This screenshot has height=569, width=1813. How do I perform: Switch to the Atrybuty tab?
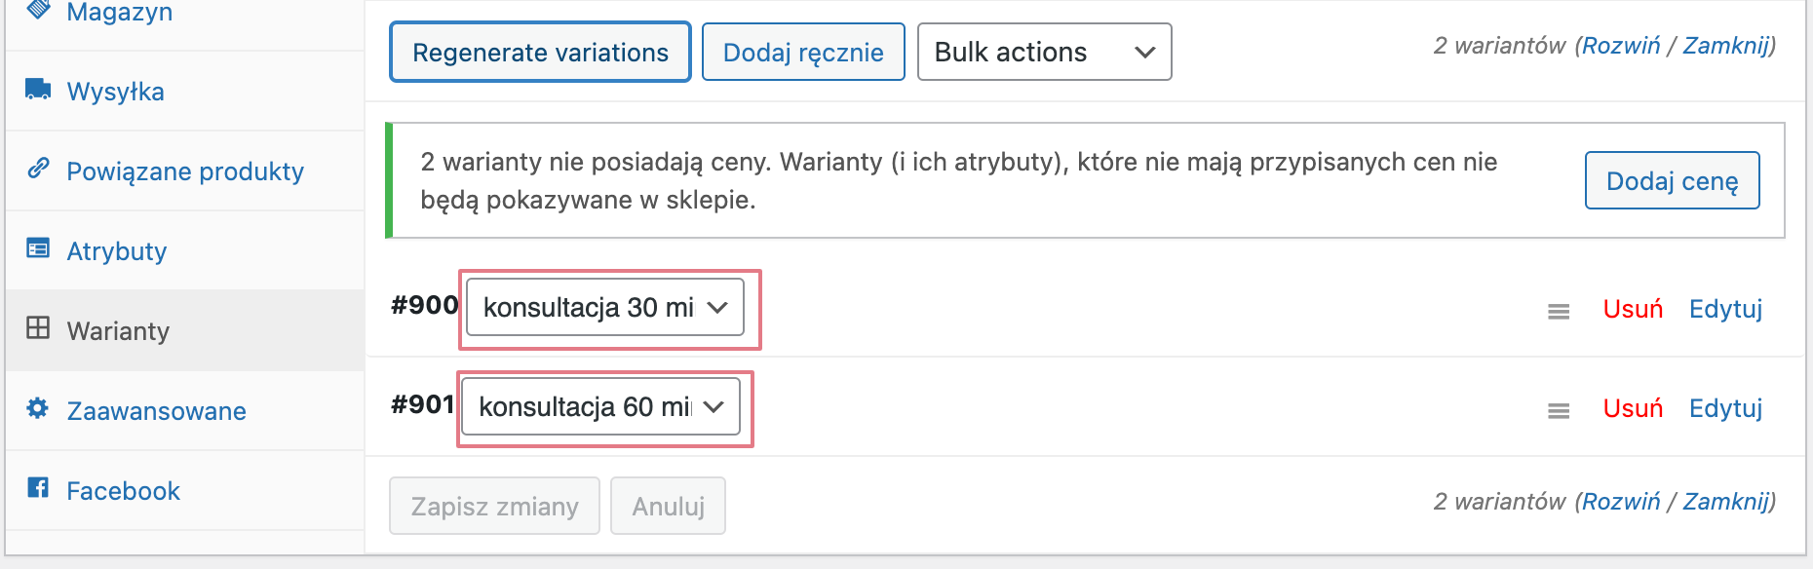click(x=117, y=251)
